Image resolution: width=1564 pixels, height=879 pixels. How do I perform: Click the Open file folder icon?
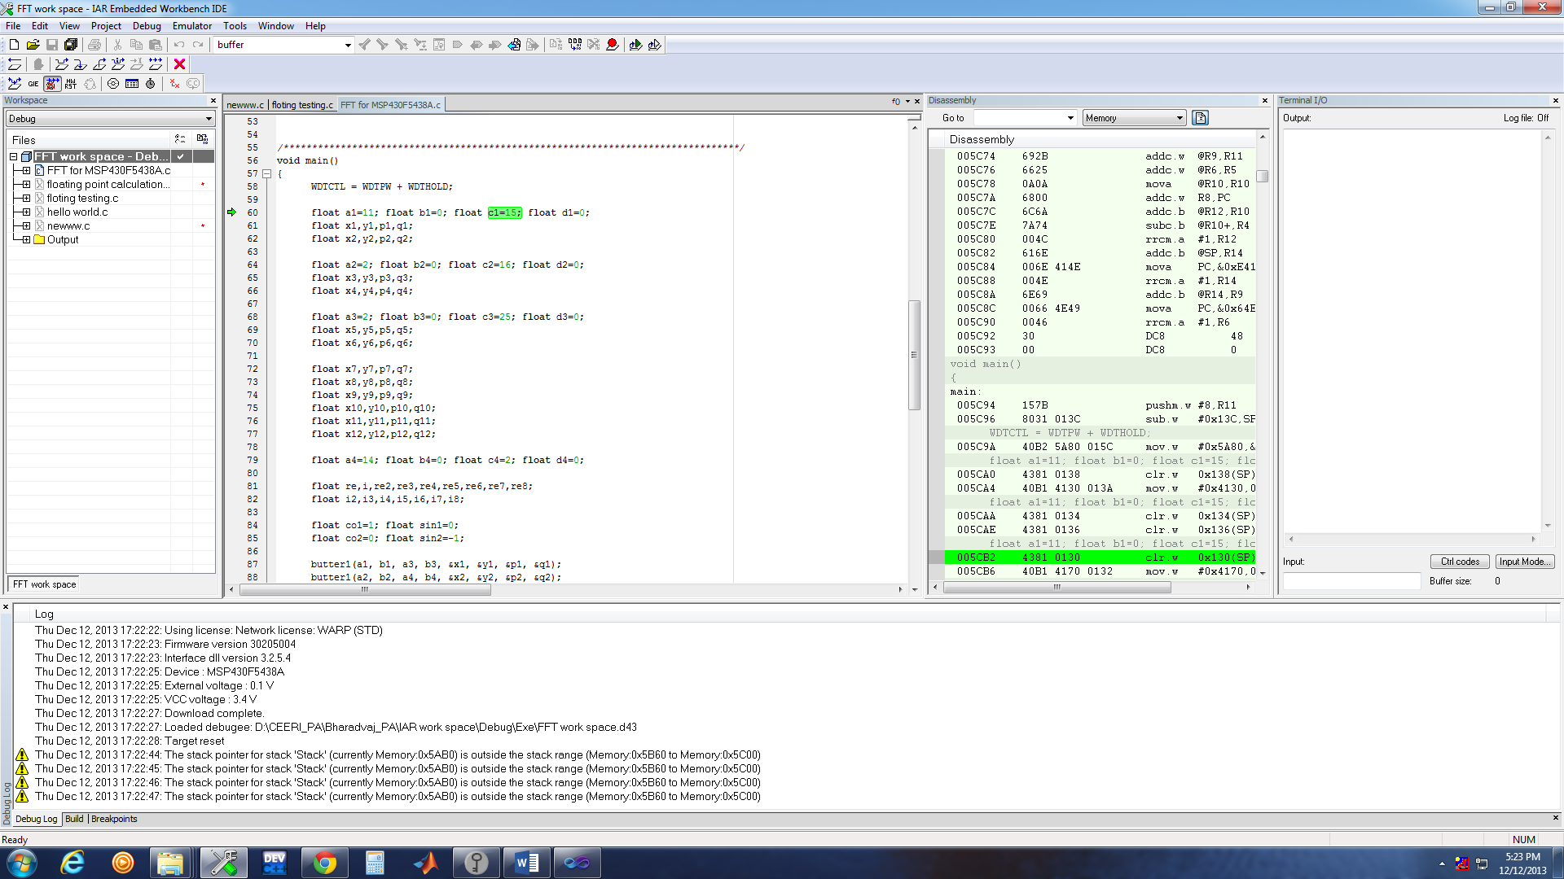point(33,45)
